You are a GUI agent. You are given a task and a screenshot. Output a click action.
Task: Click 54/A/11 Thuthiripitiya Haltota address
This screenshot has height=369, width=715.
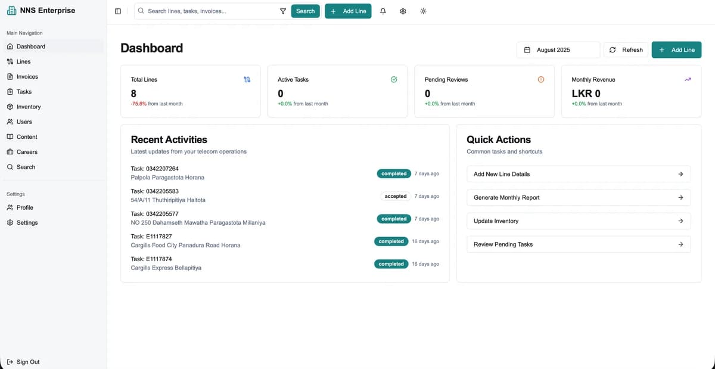168,200
